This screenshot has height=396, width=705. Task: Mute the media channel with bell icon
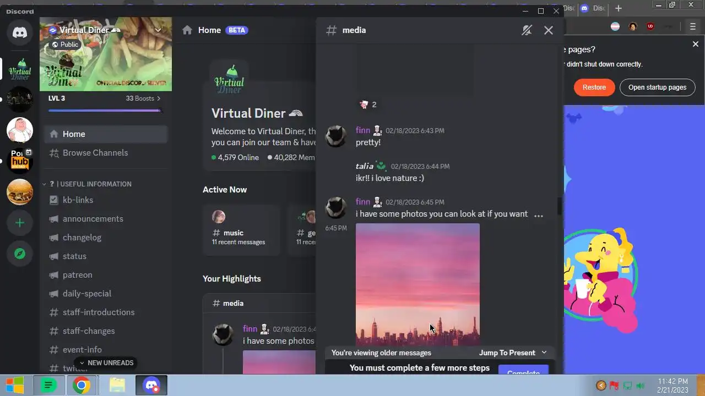coord(527,30)
